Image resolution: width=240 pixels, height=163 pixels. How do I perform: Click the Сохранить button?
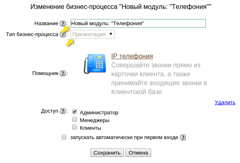tap(107, 152)
